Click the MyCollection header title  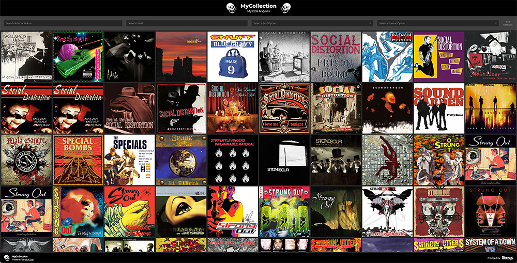(x=258, y=6)
